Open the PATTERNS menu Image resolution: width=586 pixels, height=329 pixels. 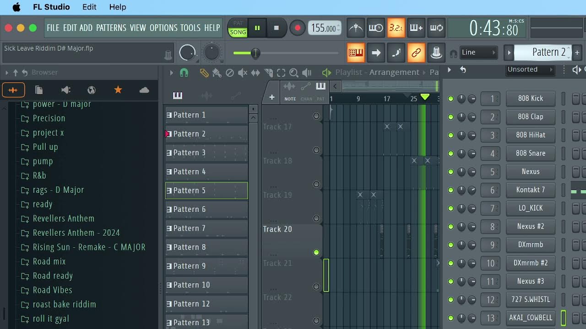111,28
